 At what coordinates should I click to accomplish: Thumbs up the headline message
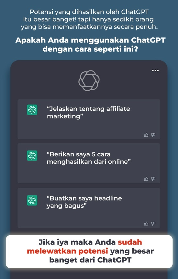[x=146, y=224]
